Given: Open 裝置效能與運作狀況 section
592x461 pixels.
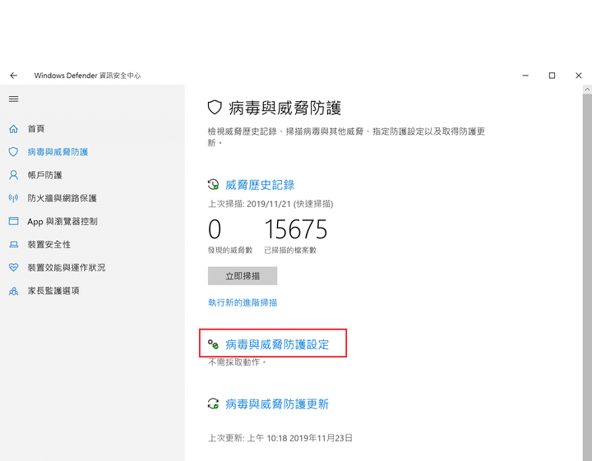Looking at the screenshot, I should tap(67, 267).
